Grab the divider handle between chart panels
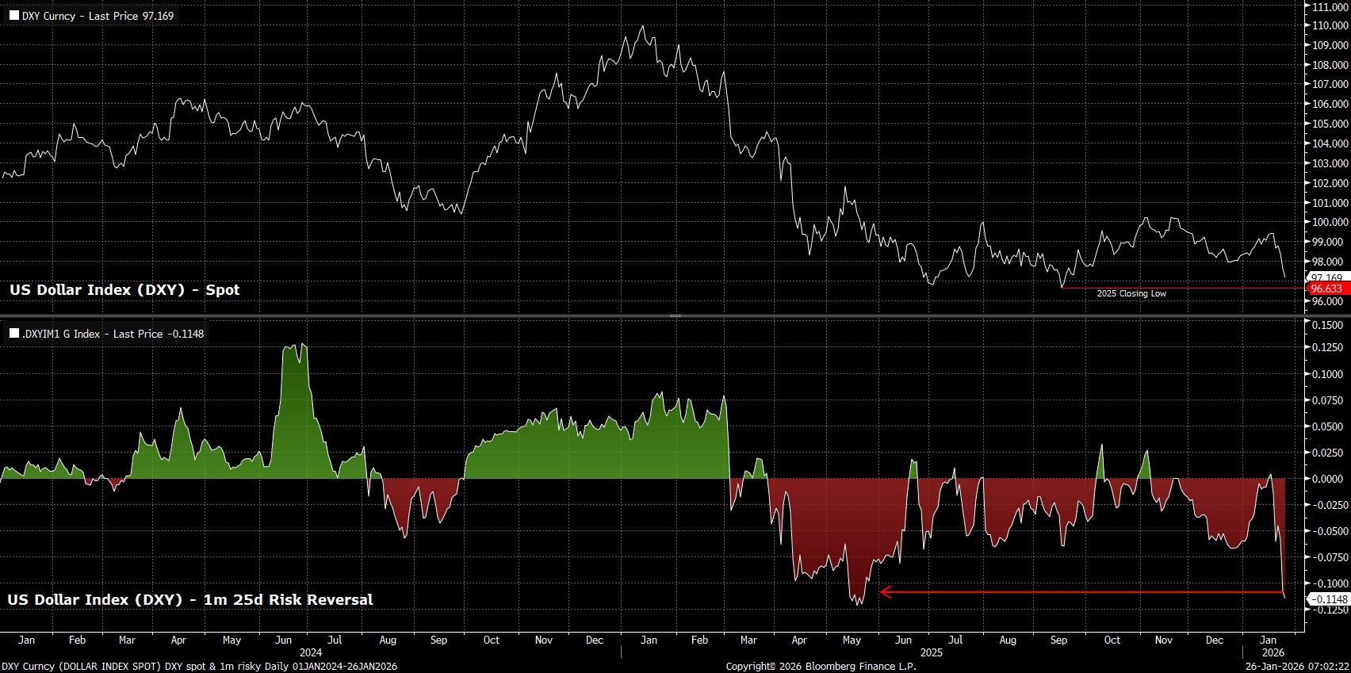Screen dimensions: 1351x673 (675, 316)
